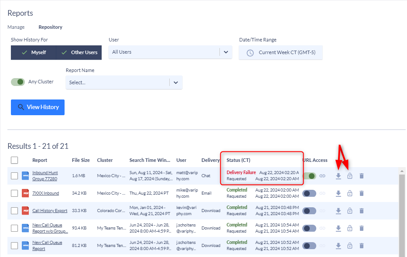407x257 pixels.
Task: Switch to the Manage tab
Action: pos(16,27)
